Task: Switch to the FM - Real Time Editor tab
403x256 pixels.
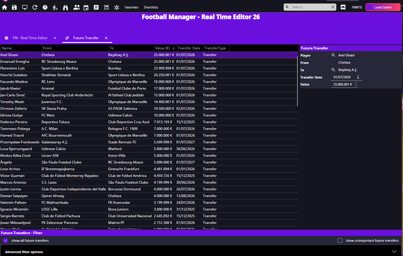Action: [x=30, y=38]
